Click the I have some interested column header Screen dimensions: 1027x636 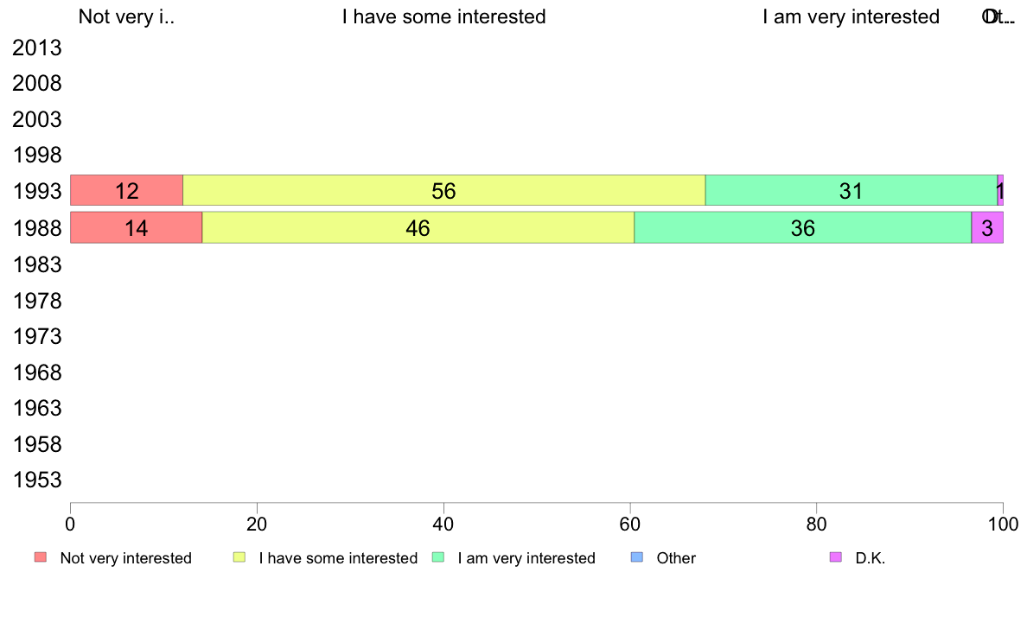[x=444, y=16]
